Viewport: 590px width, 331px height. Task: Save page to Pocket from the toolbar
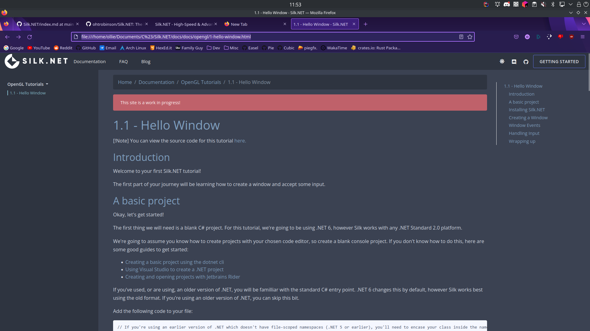(x=516, y=37)
